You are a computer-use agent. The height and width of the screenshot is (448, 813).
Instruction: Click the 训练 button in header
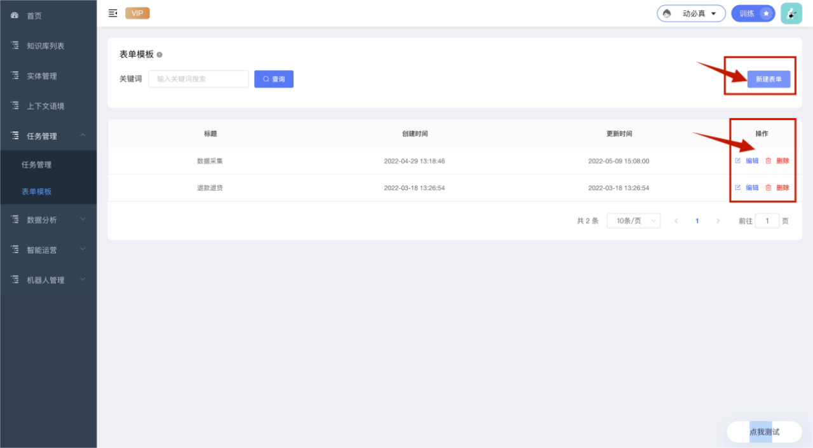click(753, 13)
